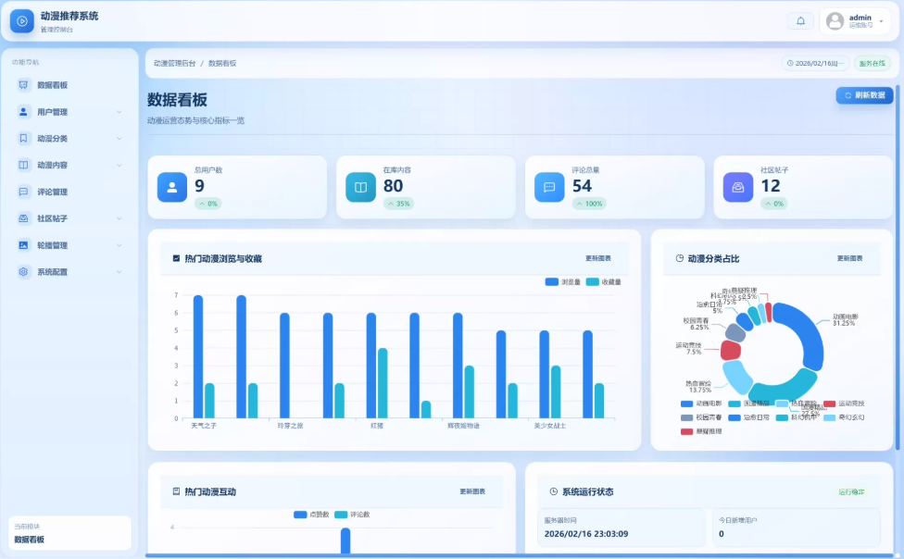904x559 pixels.
Task: Click the 35% growth badge
Action: tap(398, 204)
